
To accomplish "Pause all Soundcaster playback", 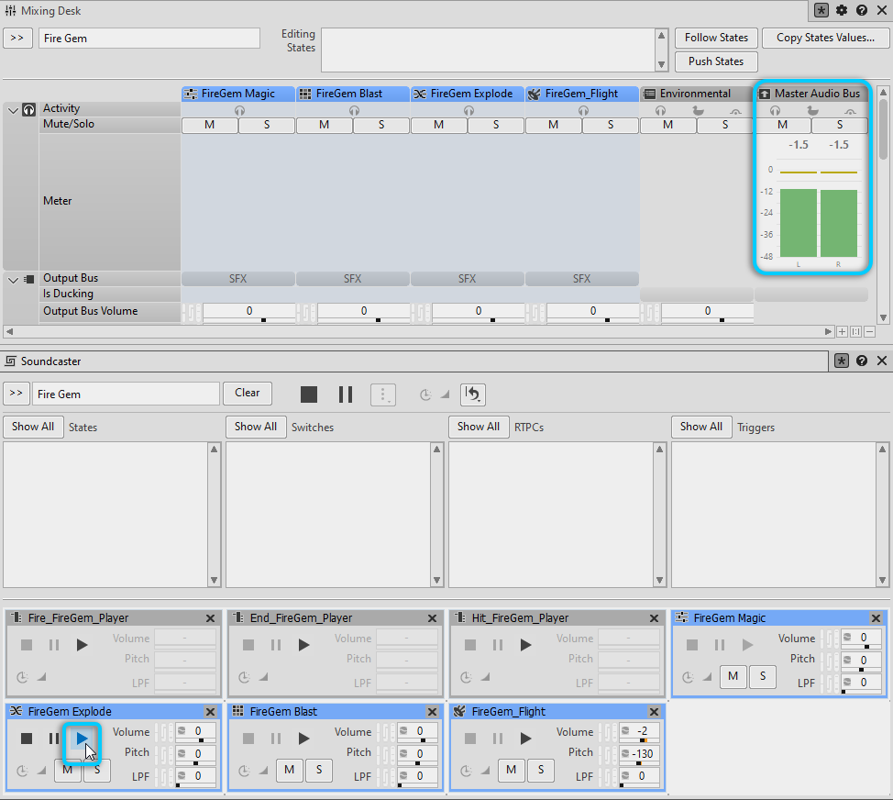I will coord(346,394).
